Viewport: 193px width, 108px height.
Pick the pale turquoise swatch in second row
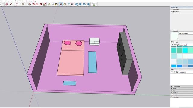pos(174,56)
